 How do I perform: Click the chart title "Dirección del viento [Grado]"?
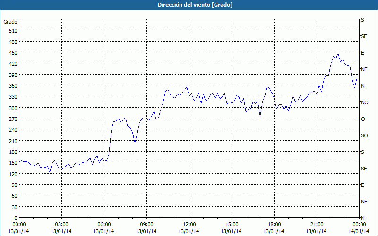tap(195, 5)
